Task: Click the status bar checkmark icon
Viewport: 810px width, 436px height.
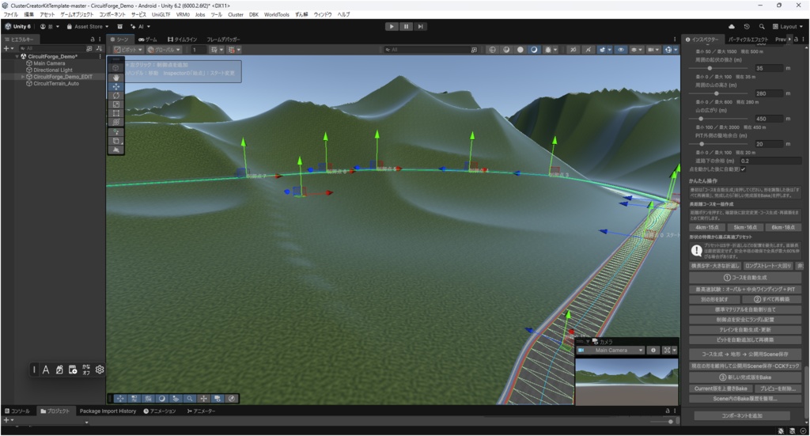Action: pos(803,430)
